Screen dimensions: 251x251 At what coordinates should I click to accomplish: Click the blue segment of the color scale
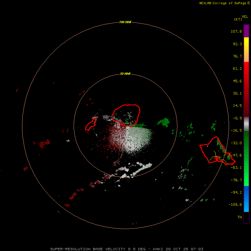tap(246, 199)
